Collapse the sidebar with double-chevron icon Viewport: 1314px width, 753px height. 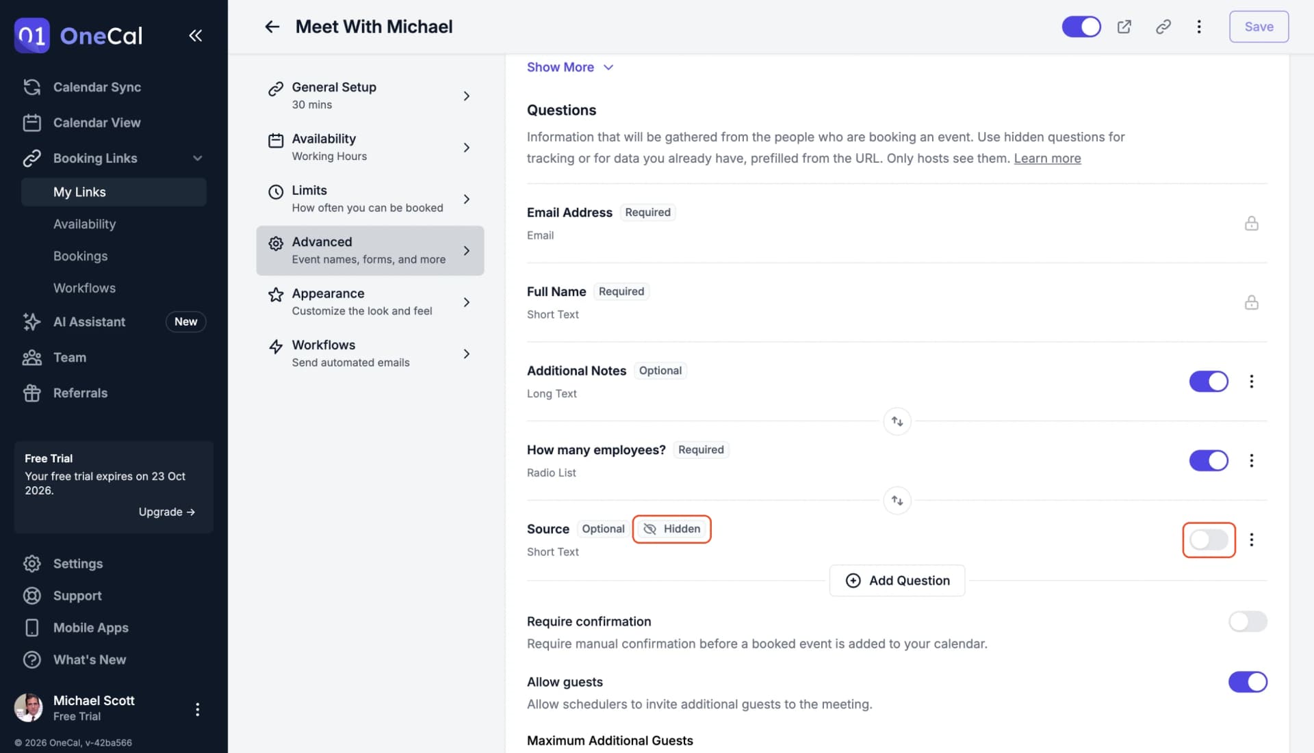tap(195, 36)
